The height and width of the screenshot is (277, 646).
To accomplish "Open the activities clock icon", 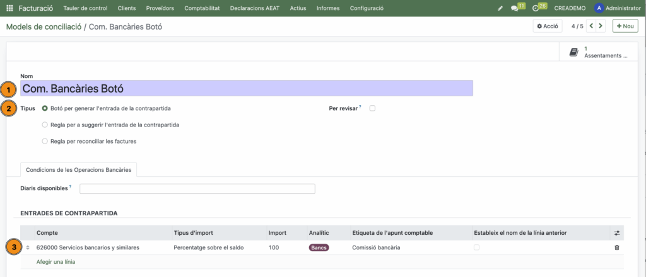I will click(536, 8).
